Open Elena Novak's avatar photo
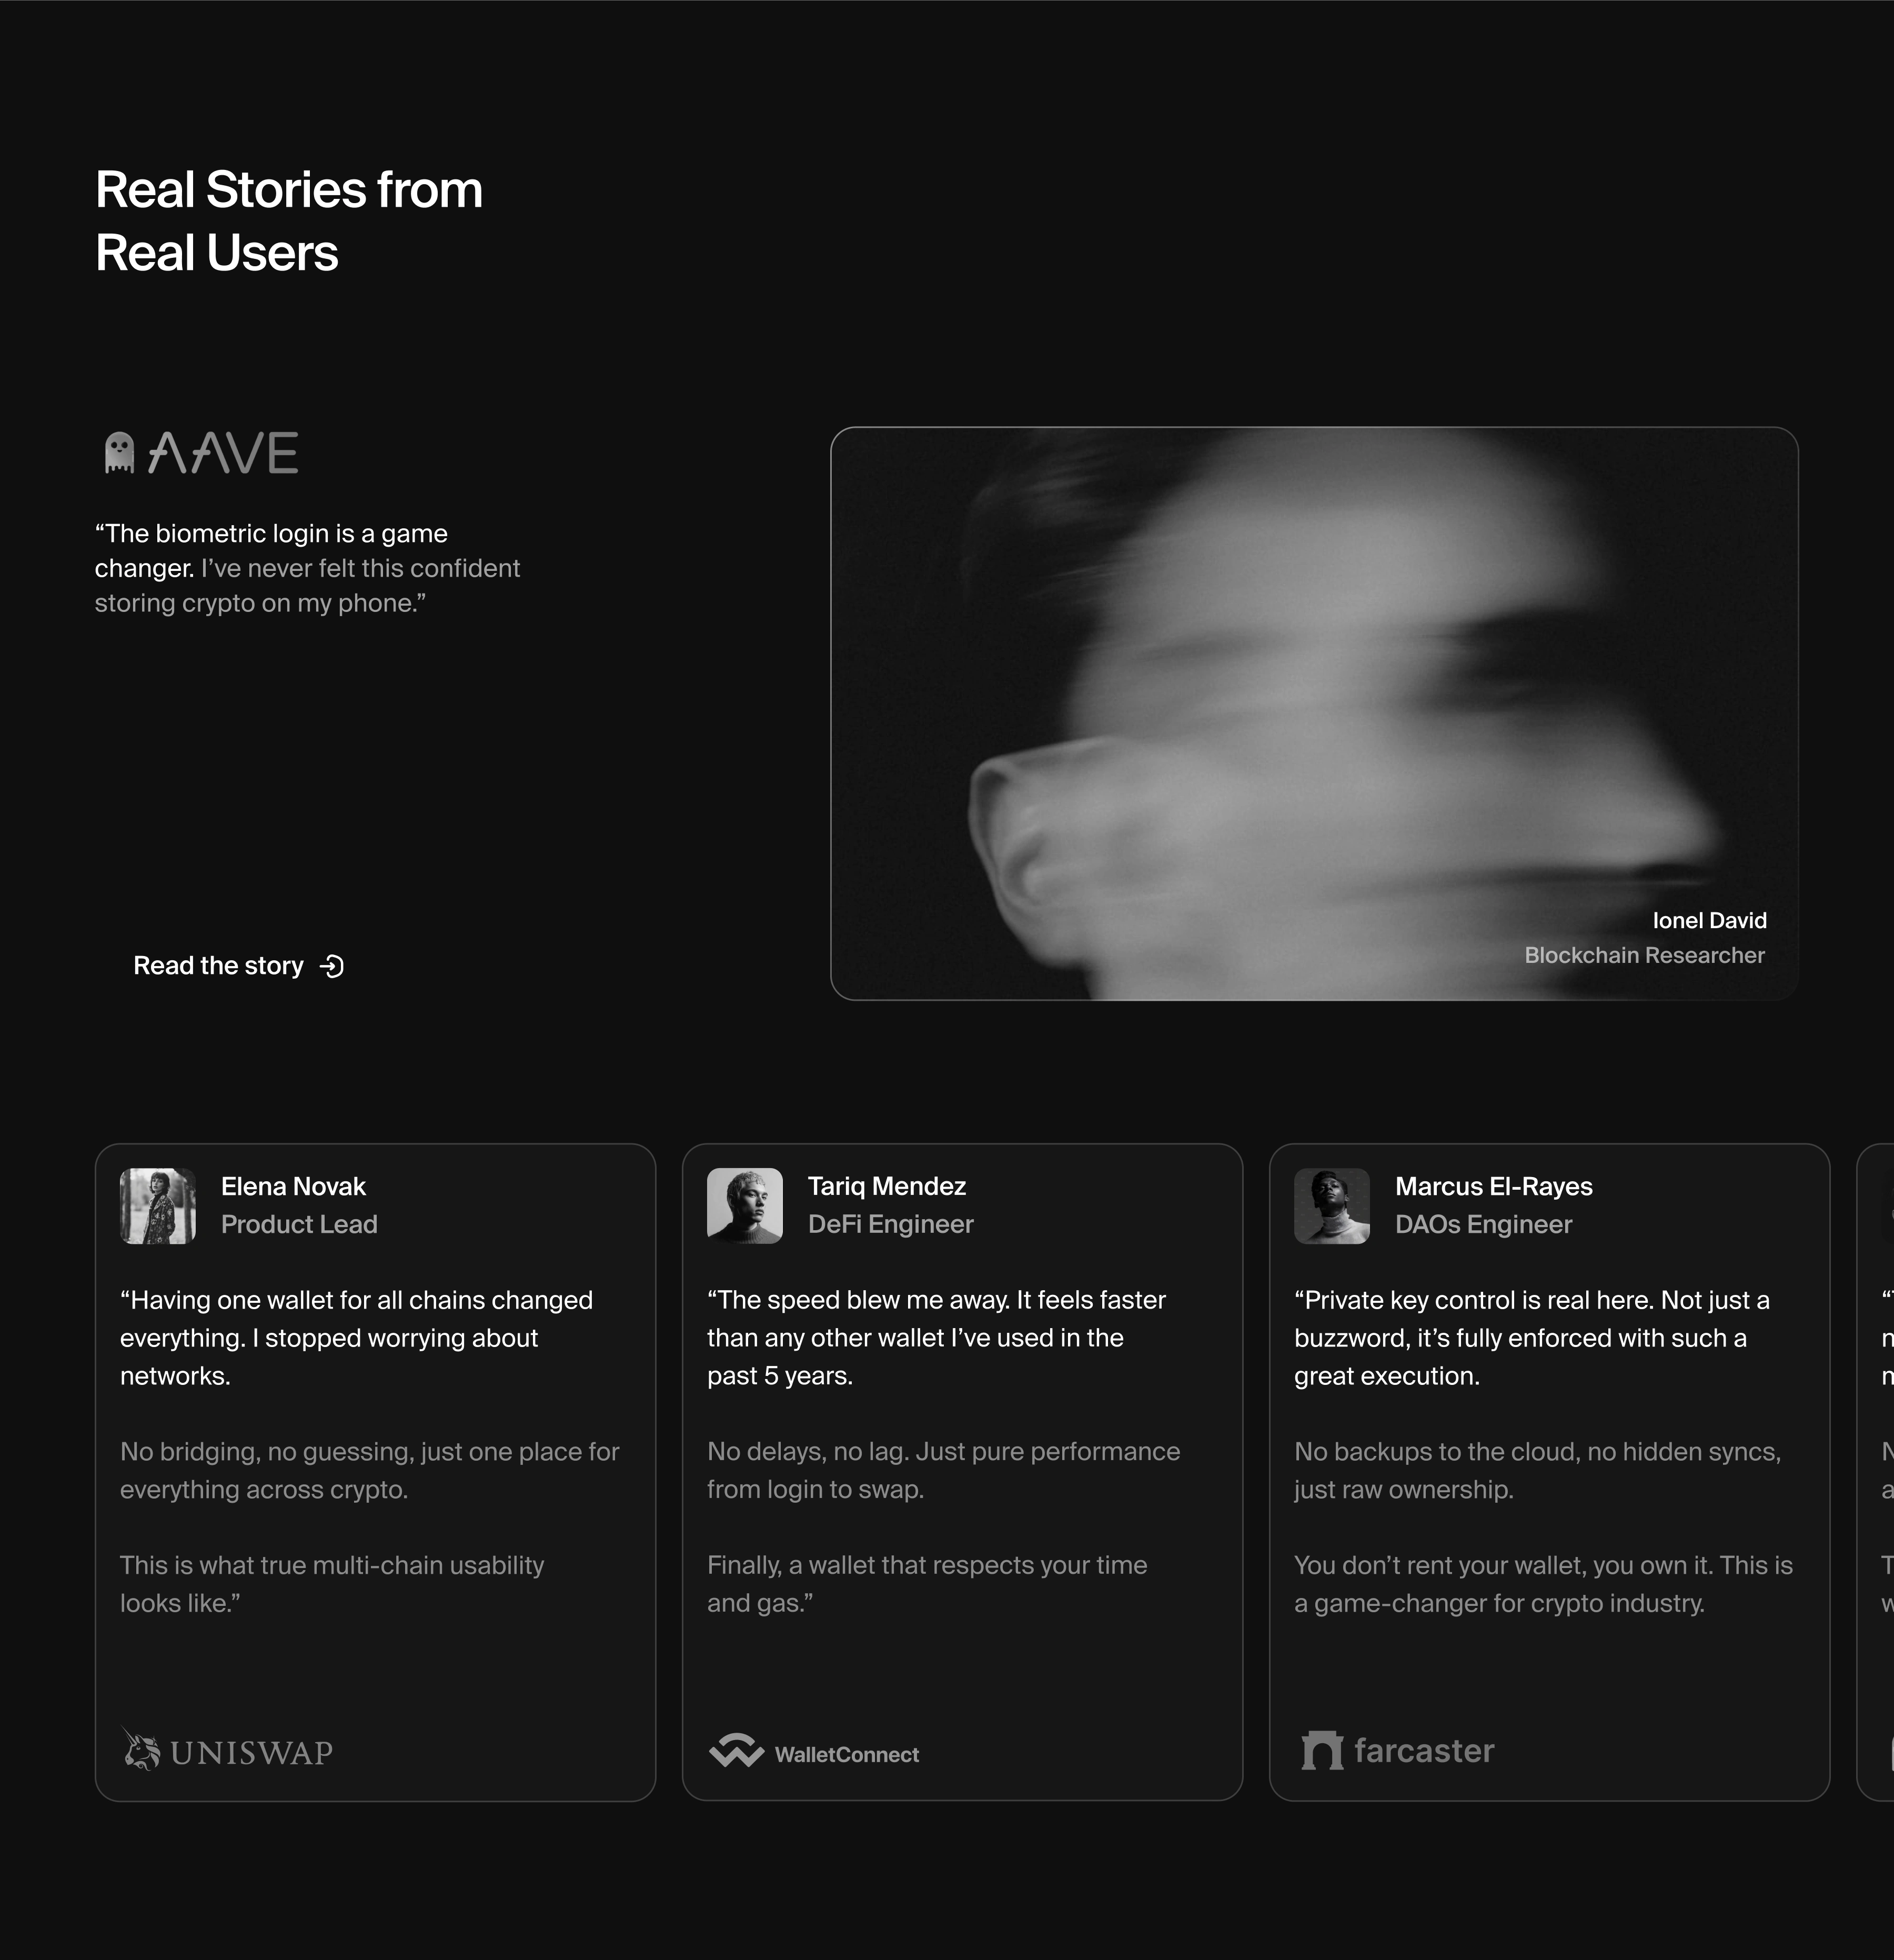Image resolution: width=1894 pixels, height=1960 pixels. click(157, 1206)
